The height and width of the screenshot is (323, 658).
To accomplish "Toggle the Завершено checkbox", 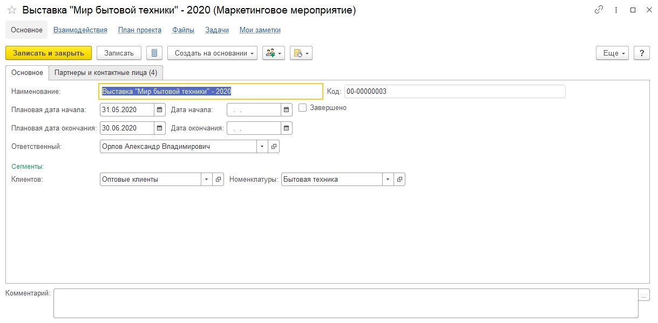I will [303, 108].
